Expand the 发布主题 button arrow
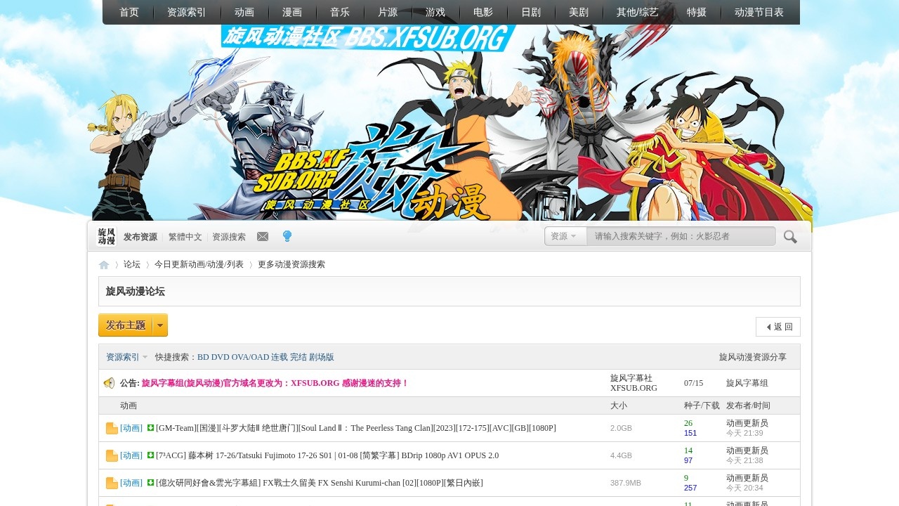 click(161, 325)
